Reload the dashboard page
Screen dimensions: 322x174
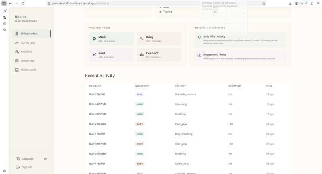click(x=23, y=4)
